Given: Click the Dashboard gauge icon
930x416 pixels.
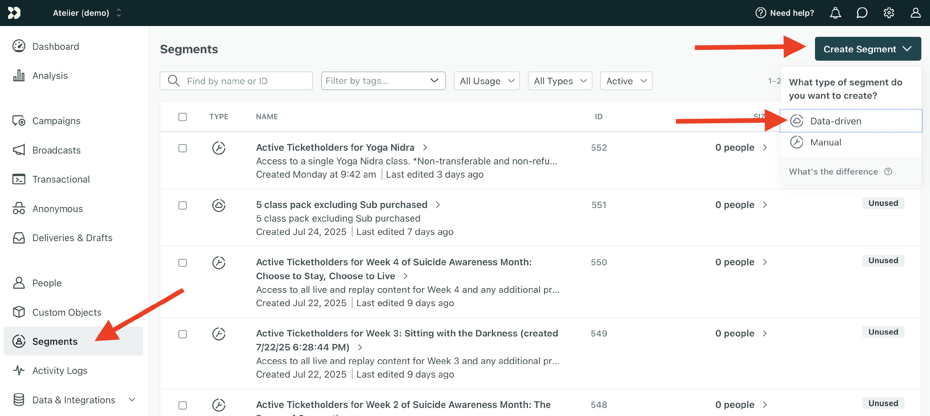Looking at the screenshot, I should point(19,46).
